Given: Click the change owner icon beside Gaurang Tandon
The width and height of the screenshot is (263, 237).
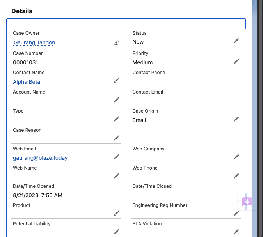Looking at the screenshot, I should [x=117, y=43].
